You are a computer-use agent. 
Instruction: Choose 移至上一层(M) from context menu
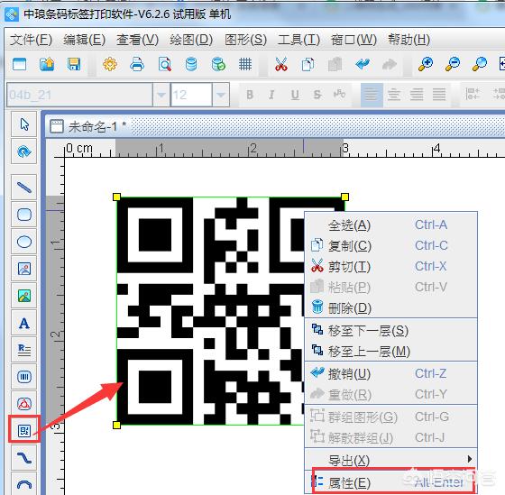[390, 351]
